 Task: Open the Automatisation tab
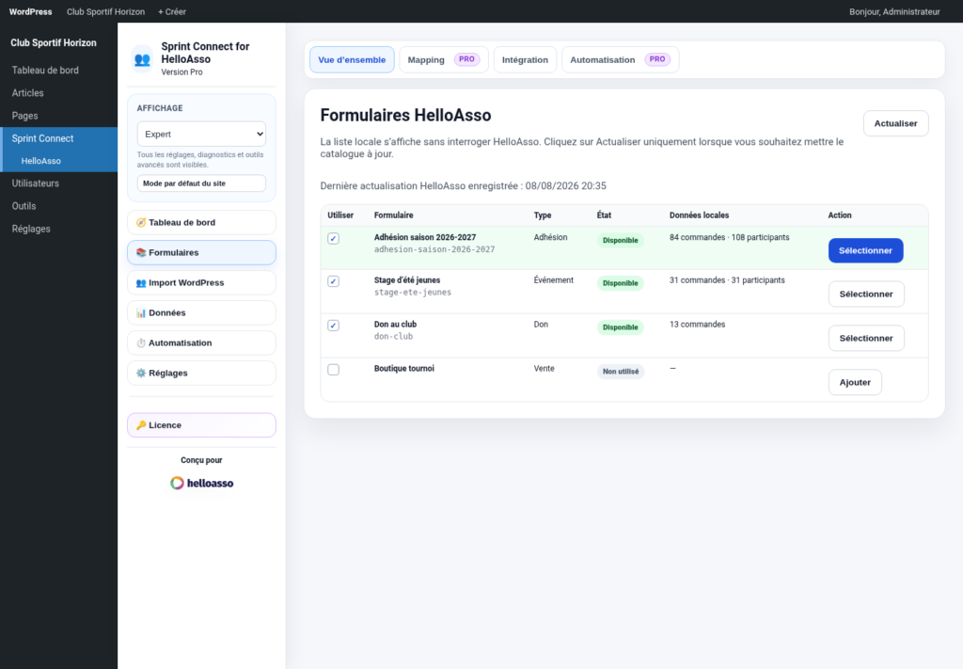(x=621, y=59)
